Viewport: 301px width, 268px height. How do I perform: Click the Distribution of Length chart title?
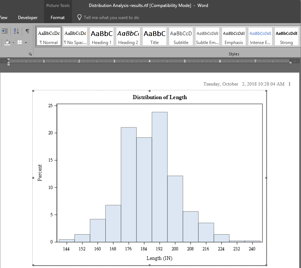pyautogui.click(x=160, y=97)
